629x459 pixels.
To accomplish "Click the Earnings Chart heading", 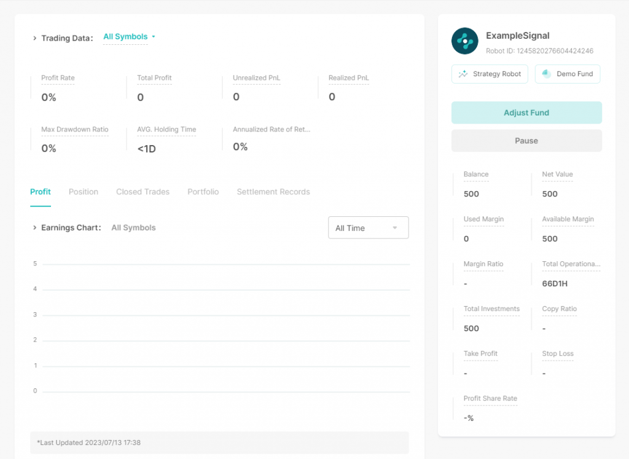I will 71,227.
